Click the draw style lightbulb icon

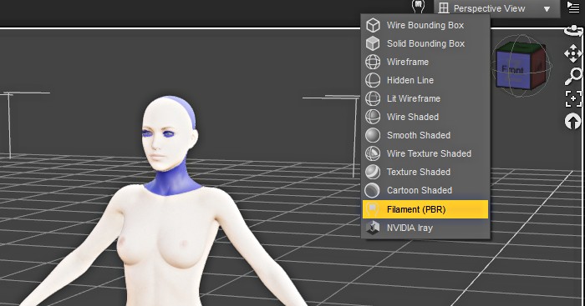pos(418,6)
